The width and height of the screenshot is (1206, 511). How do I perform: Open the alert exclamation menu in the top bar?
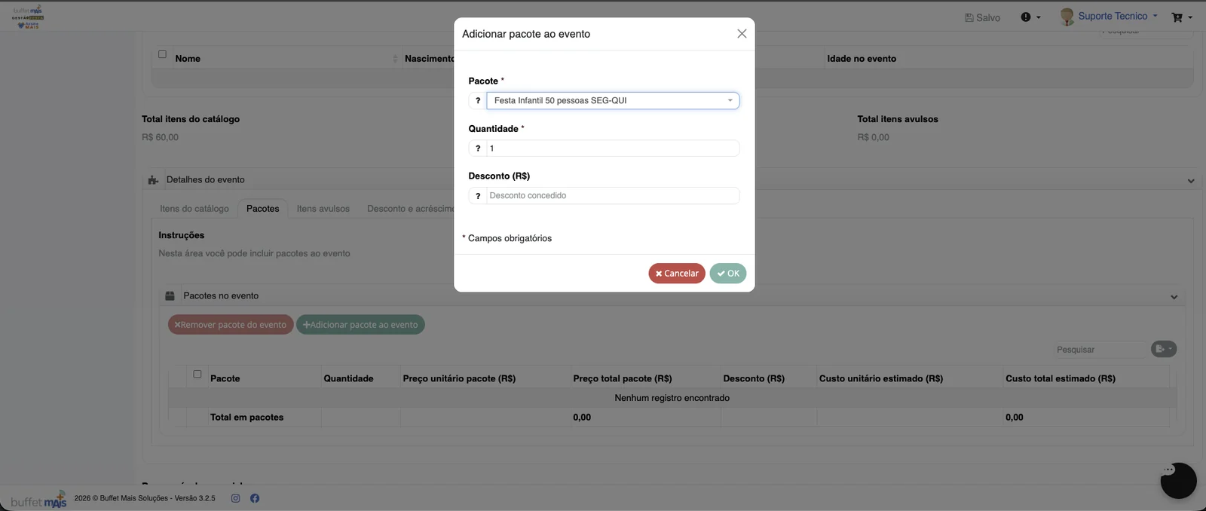pos(1030,17)
